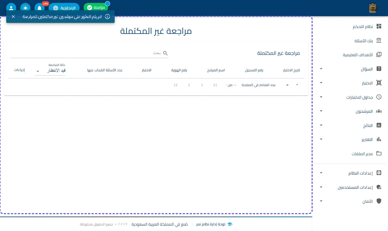388x231 pixels.
Task: Go to first page paginator button
Action: (x=215, y=85)
